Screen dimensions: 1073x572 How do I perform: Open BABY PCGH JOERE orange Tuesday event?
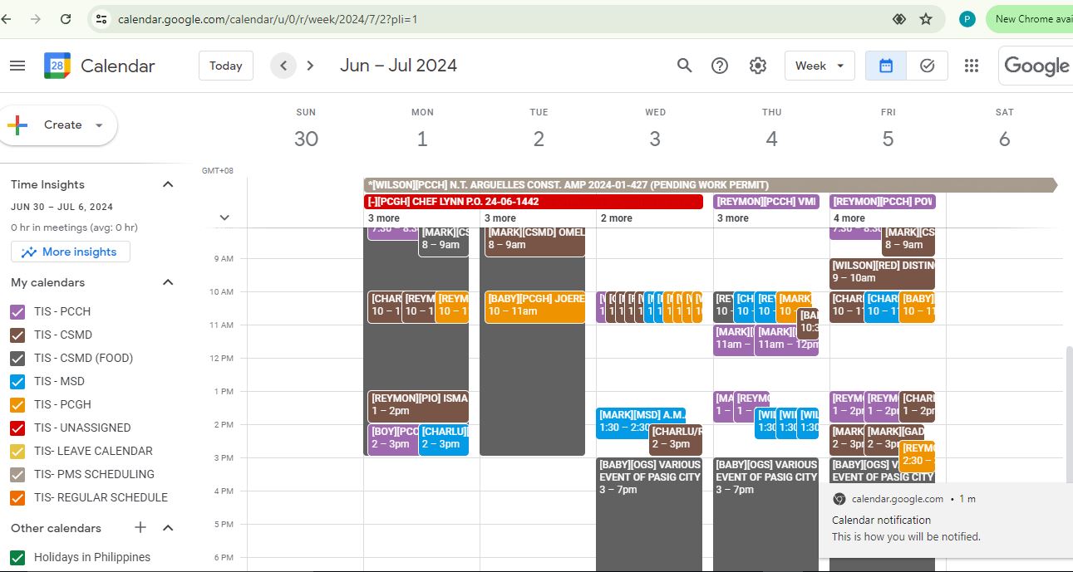pyautogui.click(x=535, y=307)
